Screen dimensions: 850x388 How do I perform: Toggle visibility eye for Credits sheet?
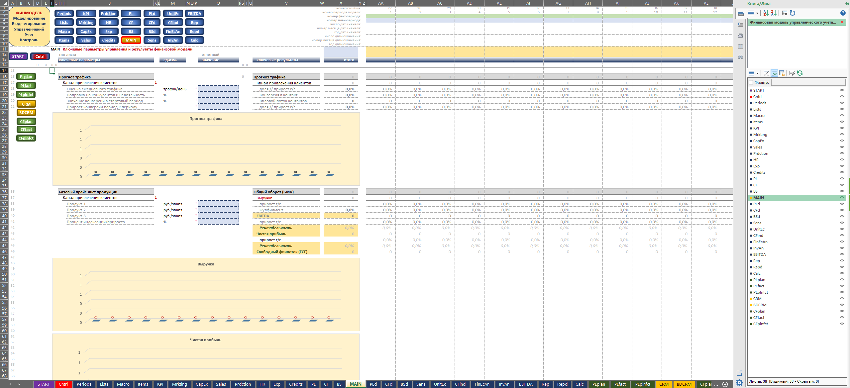(x=842, y=172)
